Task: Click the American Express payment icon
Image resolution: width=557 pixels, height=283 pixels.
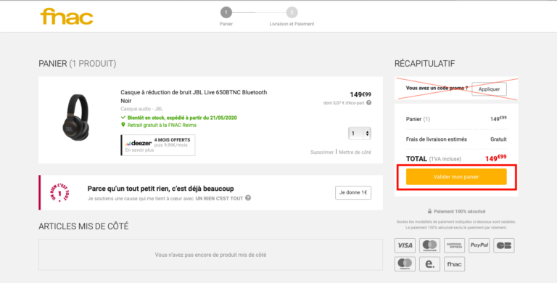Action: tap(454, 245)
